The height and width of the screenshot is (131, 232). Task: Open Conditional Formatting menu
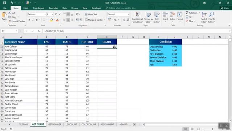pyautogui.click(x=137, y=17)
